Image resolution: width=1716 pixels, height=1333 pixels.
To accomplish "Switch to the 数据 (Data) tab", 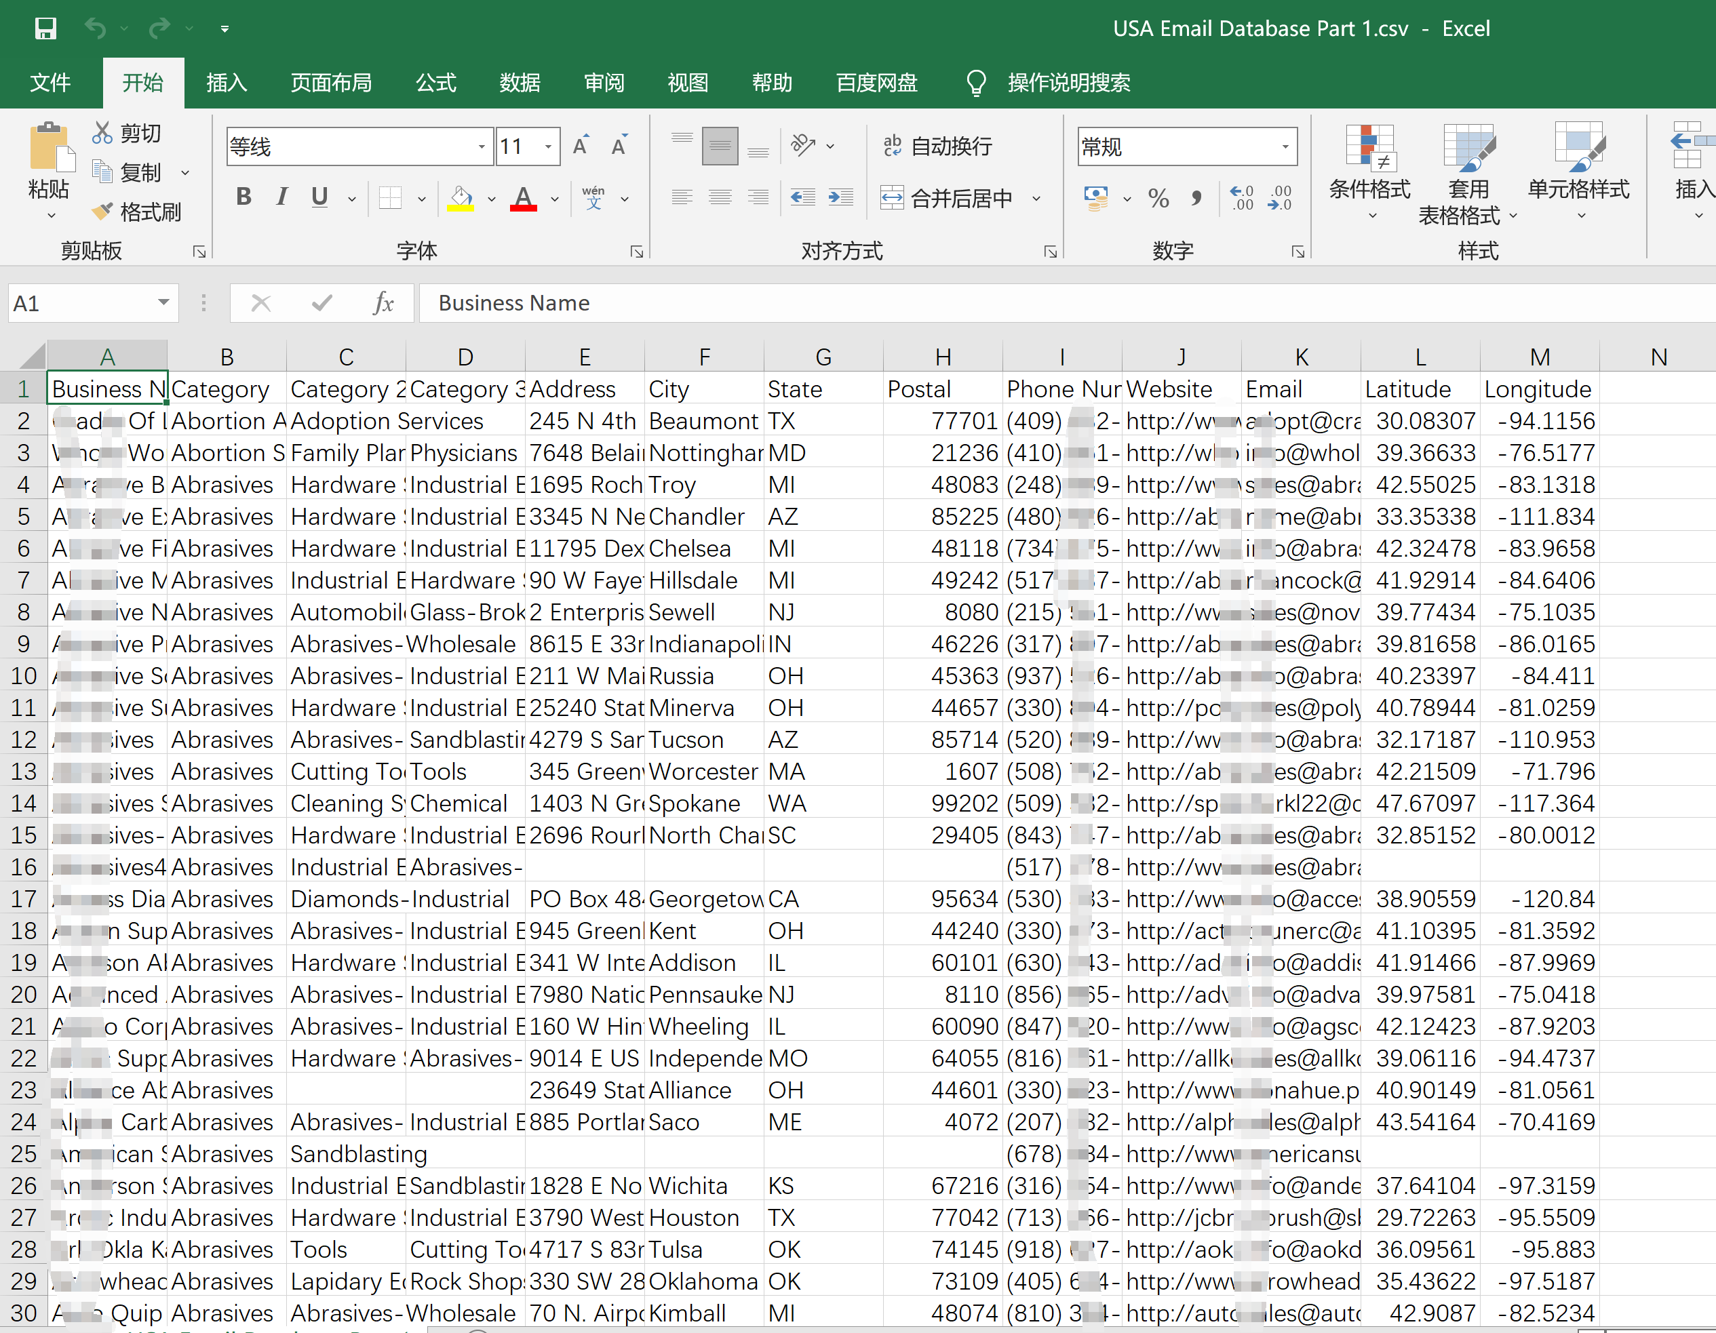I will tap(520, 83).
